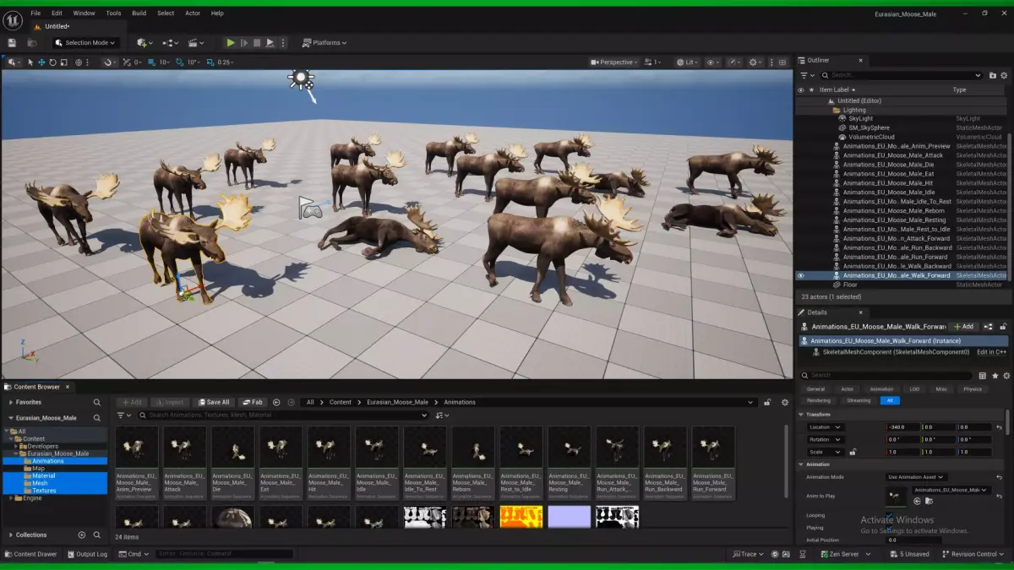
Task: Click the Save icon in main toolbar
Action: pyautogui.click(x=12, y=42)
